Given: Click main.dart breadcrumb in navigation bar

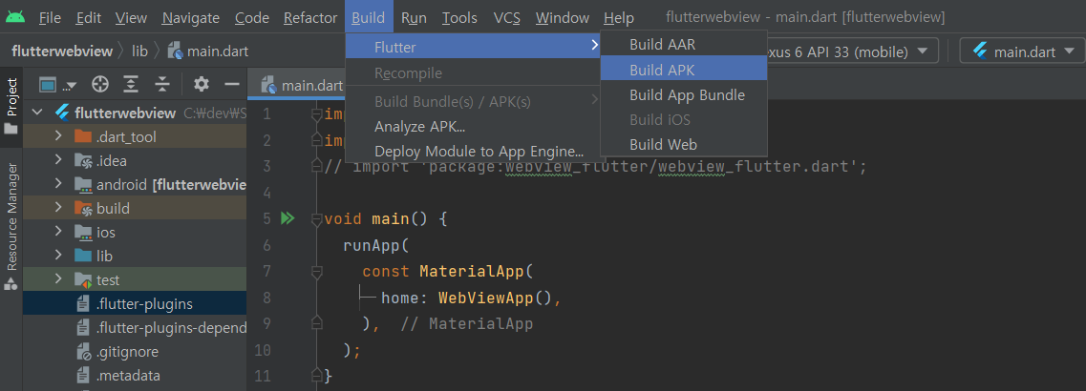Looking at the screenshot, I should tap(208, 51).
